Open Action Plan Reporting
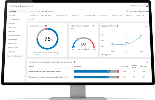155x100 pixels. pos(14,56)
